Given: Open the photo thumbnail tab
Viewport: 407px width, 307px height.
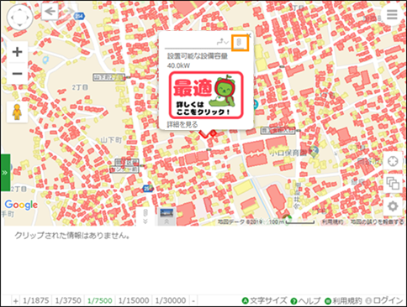Looking at the screenshot, I should pyautogui.click(x=166, y=216).
